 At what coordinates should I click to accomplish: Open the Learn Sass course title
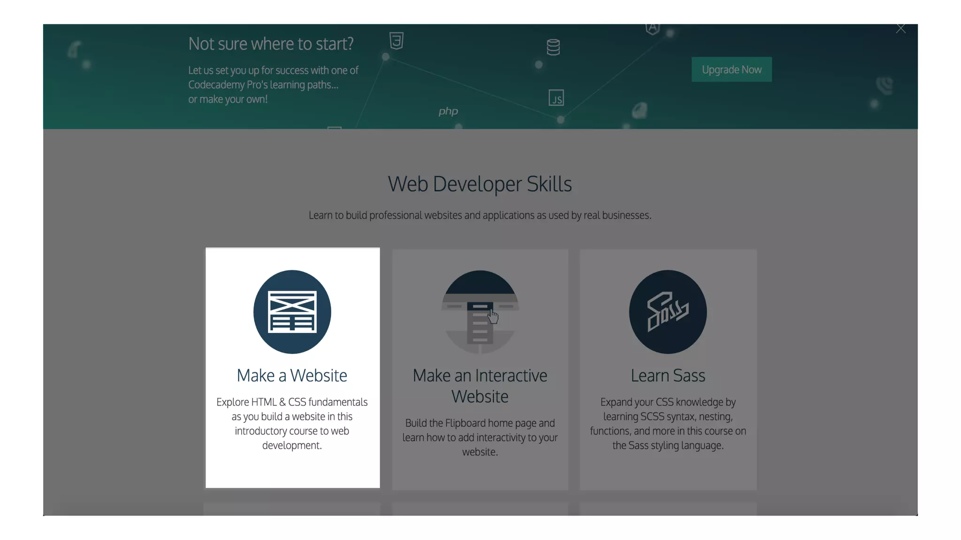[667, 375]
